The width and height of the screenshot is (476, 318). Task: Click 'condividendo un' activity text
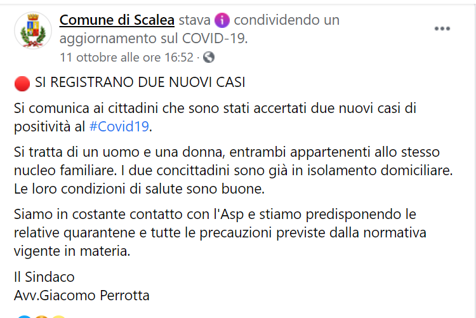point(287,20)
